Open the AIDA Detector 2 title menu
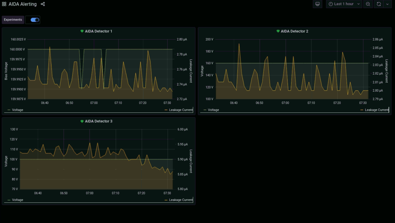 tap(294, 31)
